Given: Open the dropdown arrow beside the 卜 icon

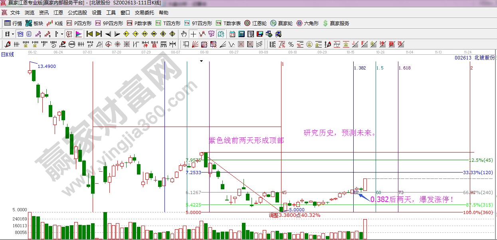Looking at the screenshot, I should coord(61,34).
